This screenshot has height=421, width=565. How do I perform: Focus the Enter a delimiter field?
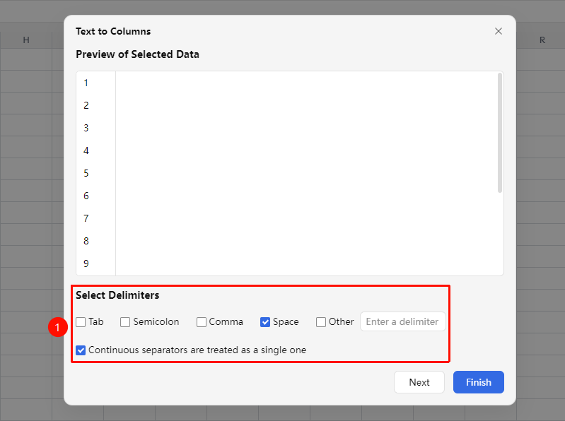(x=403, y=321)
